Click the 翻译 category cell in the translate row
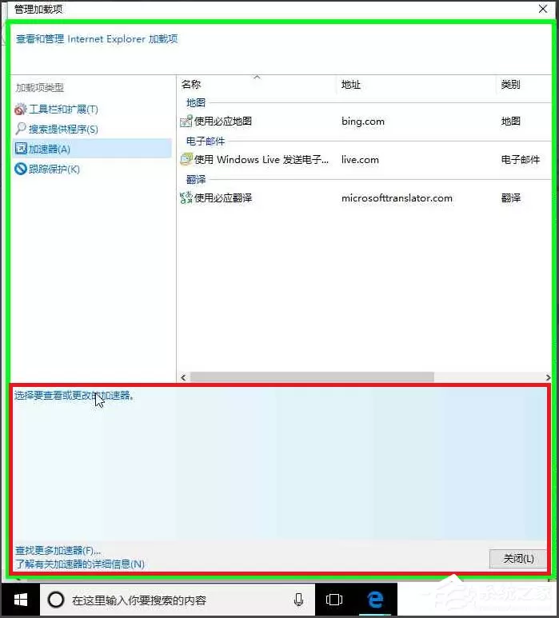Viewport: 559px width, 618px height. [511, 197]
